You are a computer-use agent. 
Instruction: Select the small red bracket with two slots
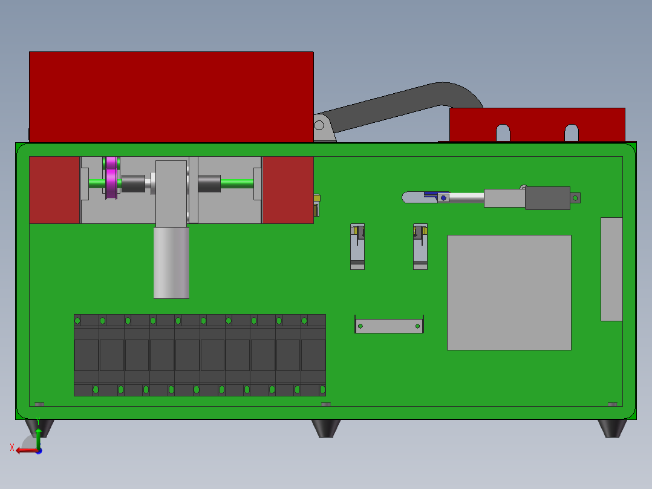click(x=537, y=125)
